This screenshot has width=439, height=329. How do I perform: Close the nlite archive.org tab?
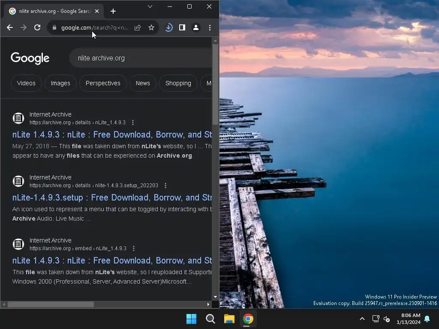pos(97,11)
